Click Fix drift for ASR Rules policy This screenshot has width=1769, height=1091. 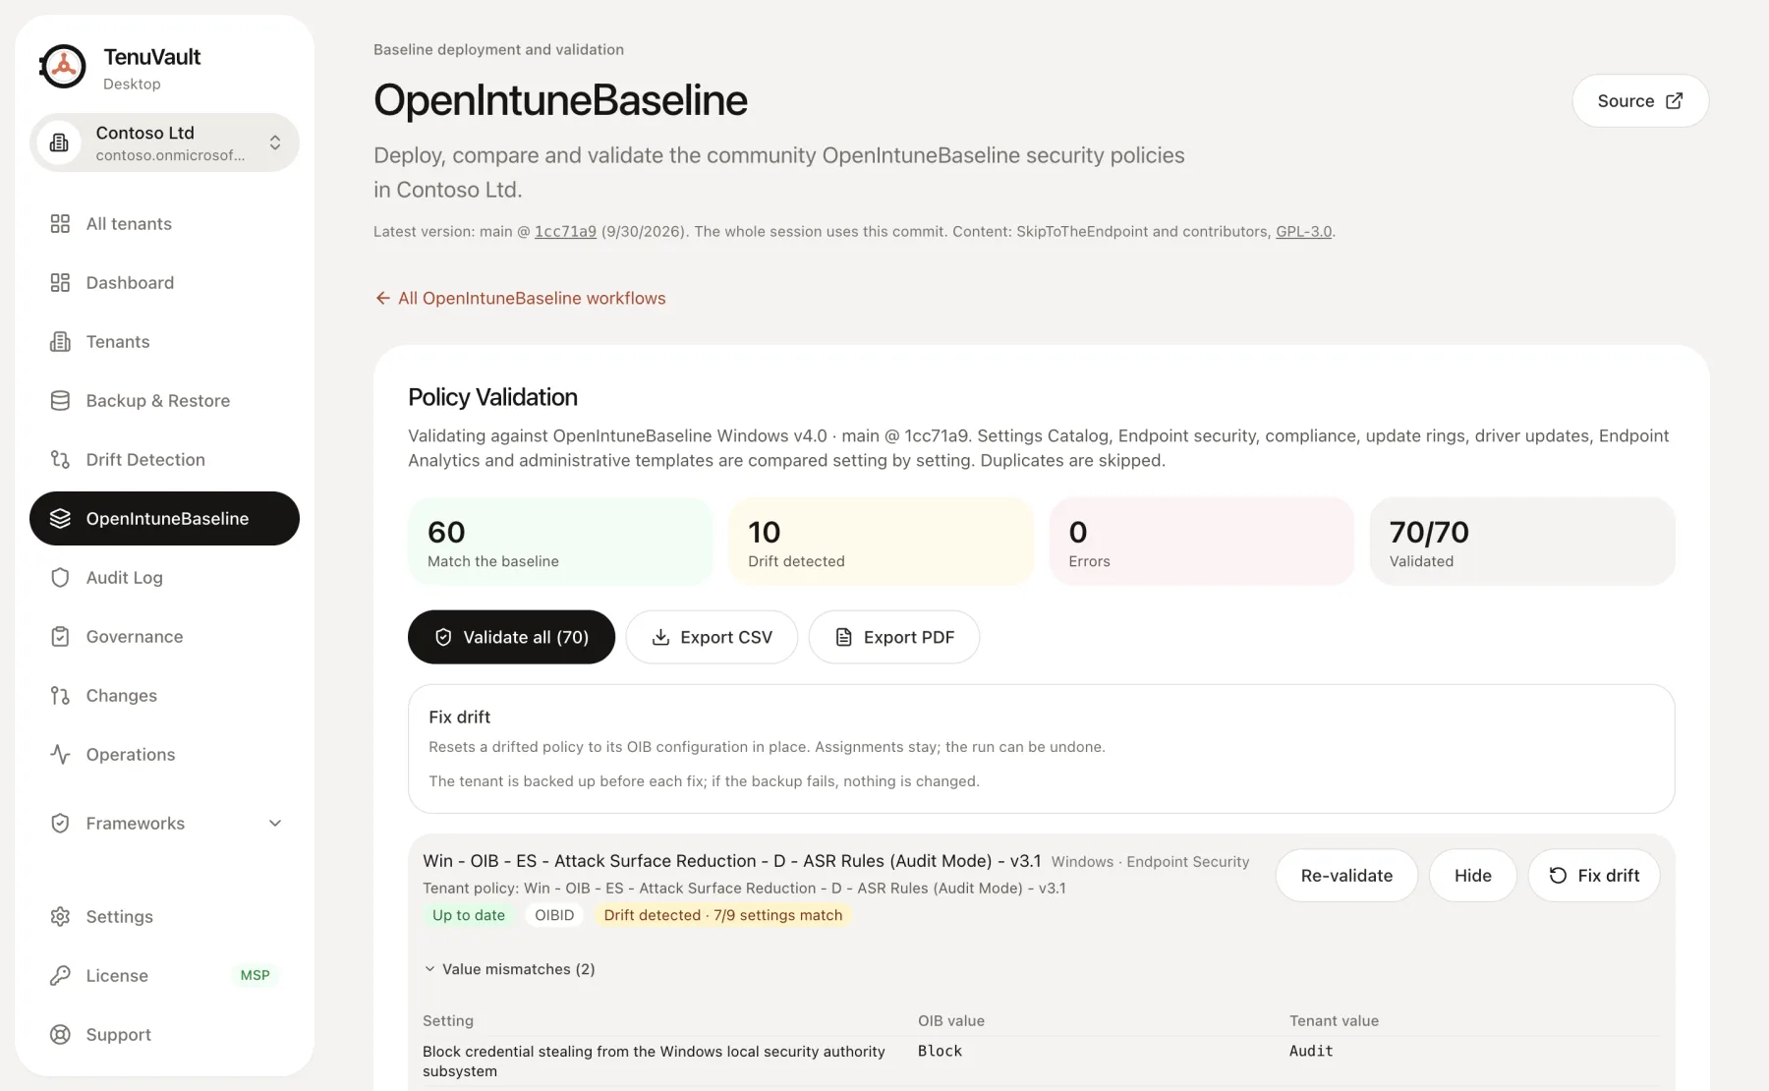point(1593,876)
